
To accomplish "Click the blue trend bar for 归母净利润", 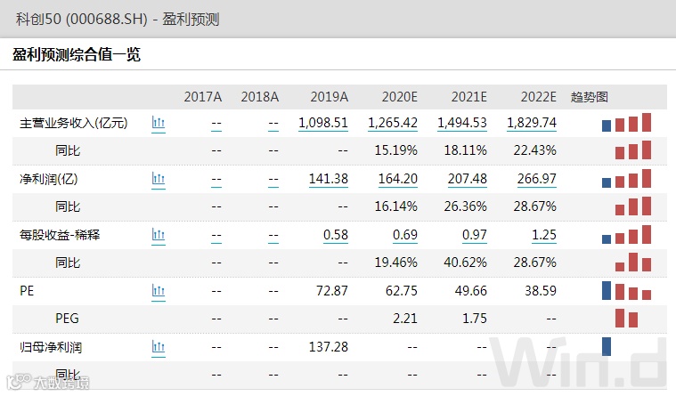I will 607,346.
